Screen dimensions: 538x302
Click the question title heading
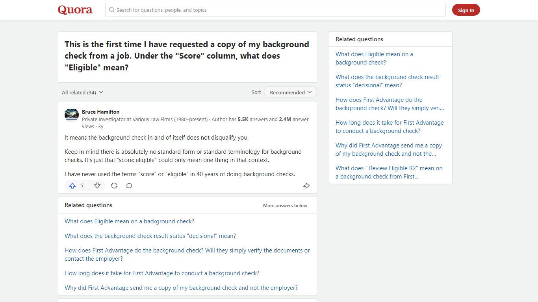point(187,56)
